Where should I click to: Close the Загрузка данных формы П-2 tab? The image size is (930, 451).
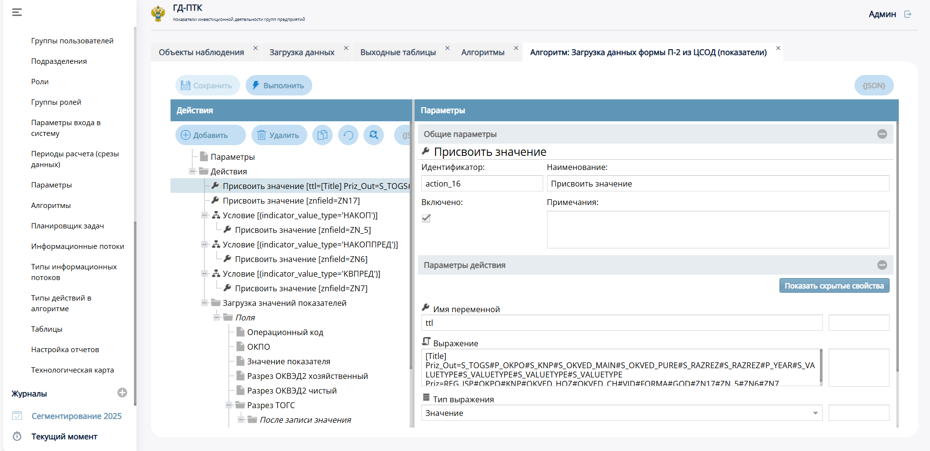tap(778, 48)
